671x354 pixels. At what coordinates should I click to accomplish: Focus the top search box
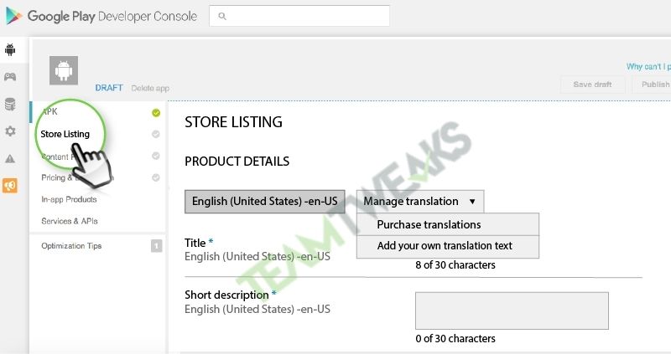tap(299, 16)
